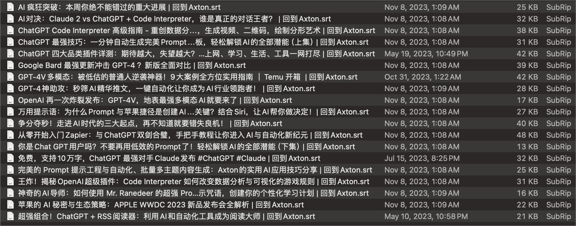Click the SRT icon for 苹果的 AI 秘密 file
The image size is (576, 226).
(x=10, y=205)
